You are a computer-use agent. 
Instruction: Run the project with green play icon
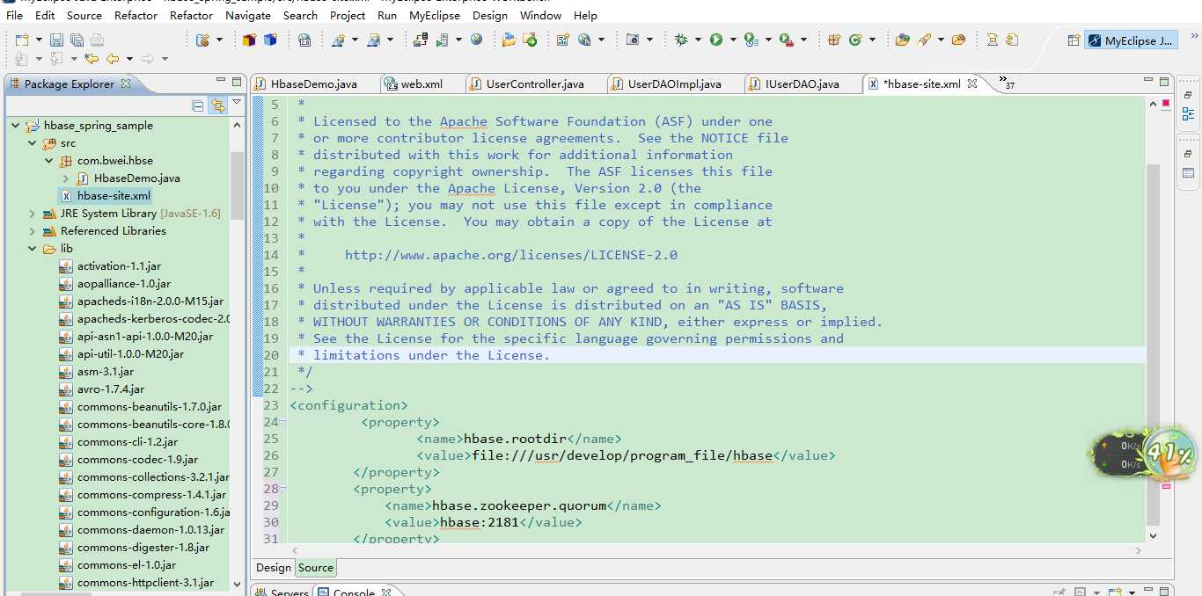[x=716, y=40]
